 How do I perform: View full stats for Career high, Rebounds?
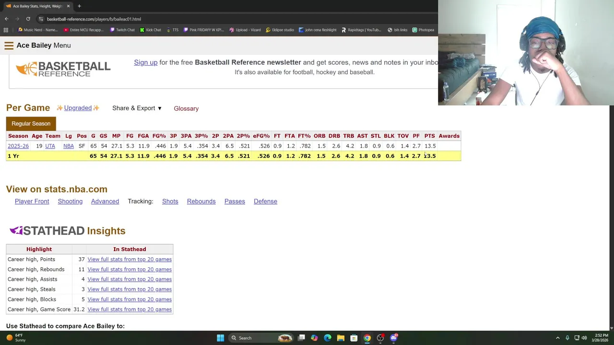click(x=130, y=269)
